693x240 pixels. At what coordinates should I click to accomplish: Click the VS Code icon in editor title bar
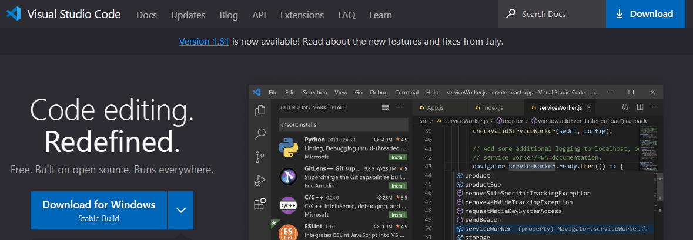pyautogui.click(x=257, y=92)
